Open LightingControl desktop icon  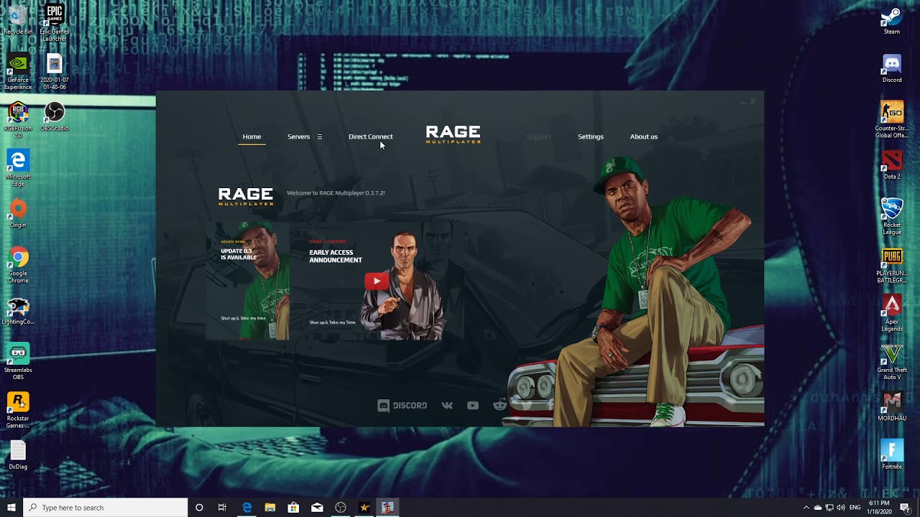(18, 310)
